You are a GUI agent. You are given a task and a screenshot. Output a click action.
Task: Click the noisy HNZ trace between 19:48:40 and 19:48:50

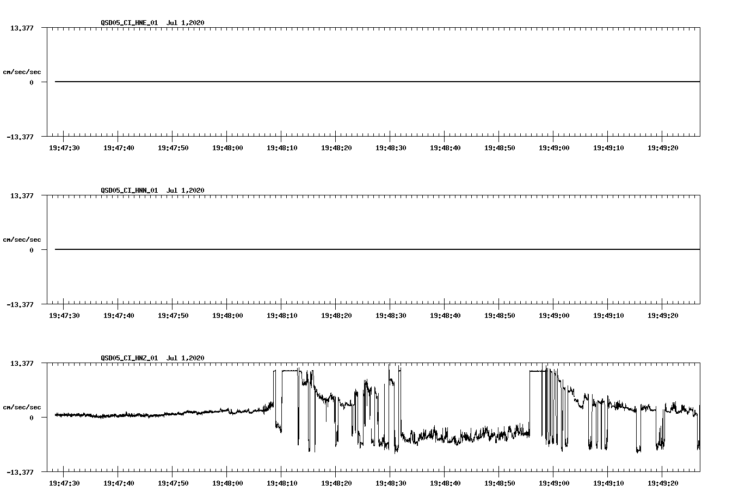click(471, 436)
